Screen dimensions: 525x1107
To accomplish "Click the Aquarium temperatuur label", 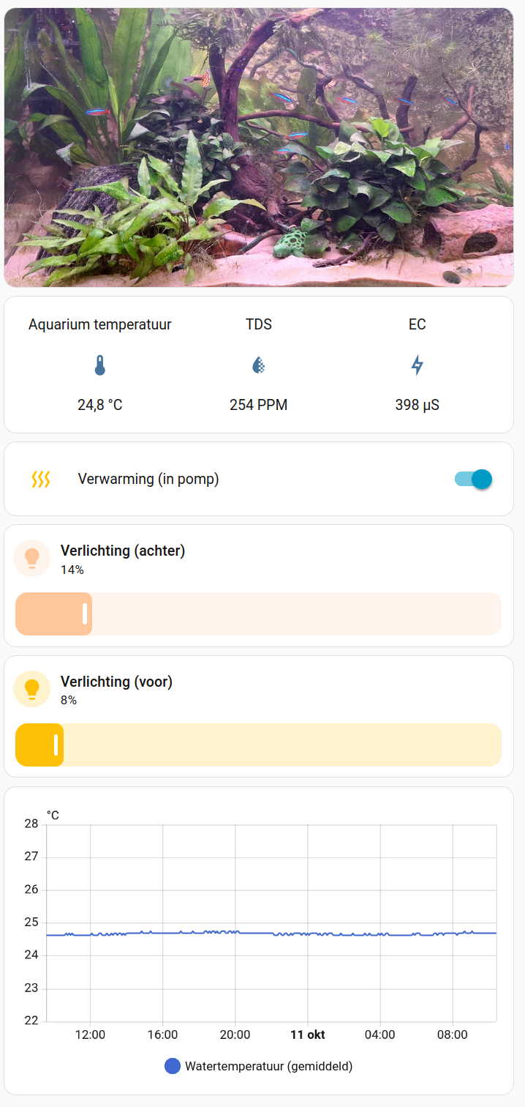I will pos(100,324).
